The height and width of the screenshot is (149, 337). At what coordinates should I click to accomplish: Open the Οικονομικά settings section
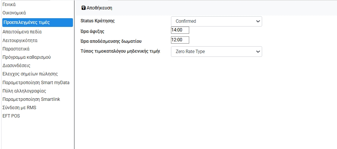point(14,13)
